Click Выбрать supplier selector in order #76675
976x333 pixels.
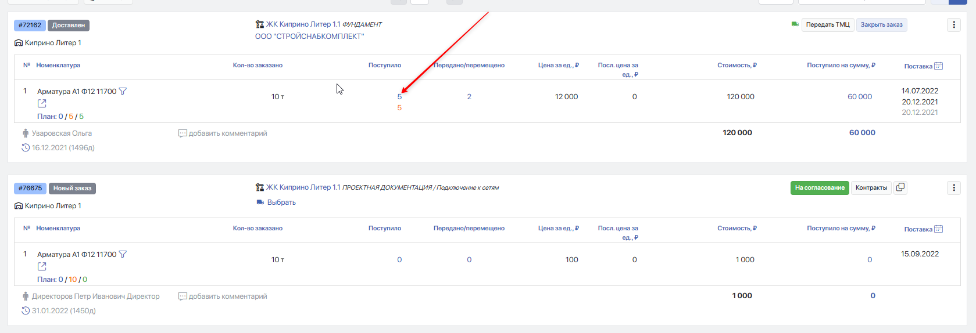click(x=276, y=202)
